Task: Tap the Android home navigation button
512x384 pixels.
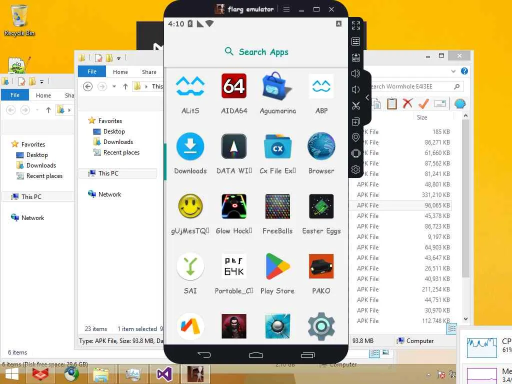Action: [256, 355]
